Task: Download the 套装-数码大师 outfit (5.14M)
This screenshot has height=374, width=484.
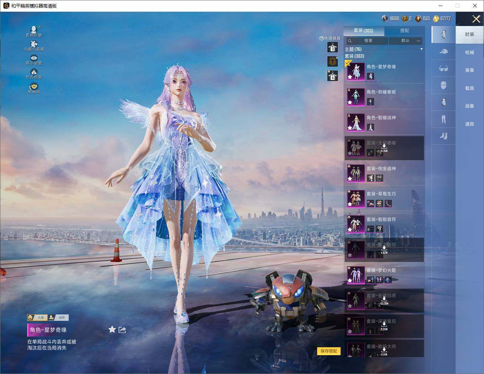Action: tap(384, 352)
